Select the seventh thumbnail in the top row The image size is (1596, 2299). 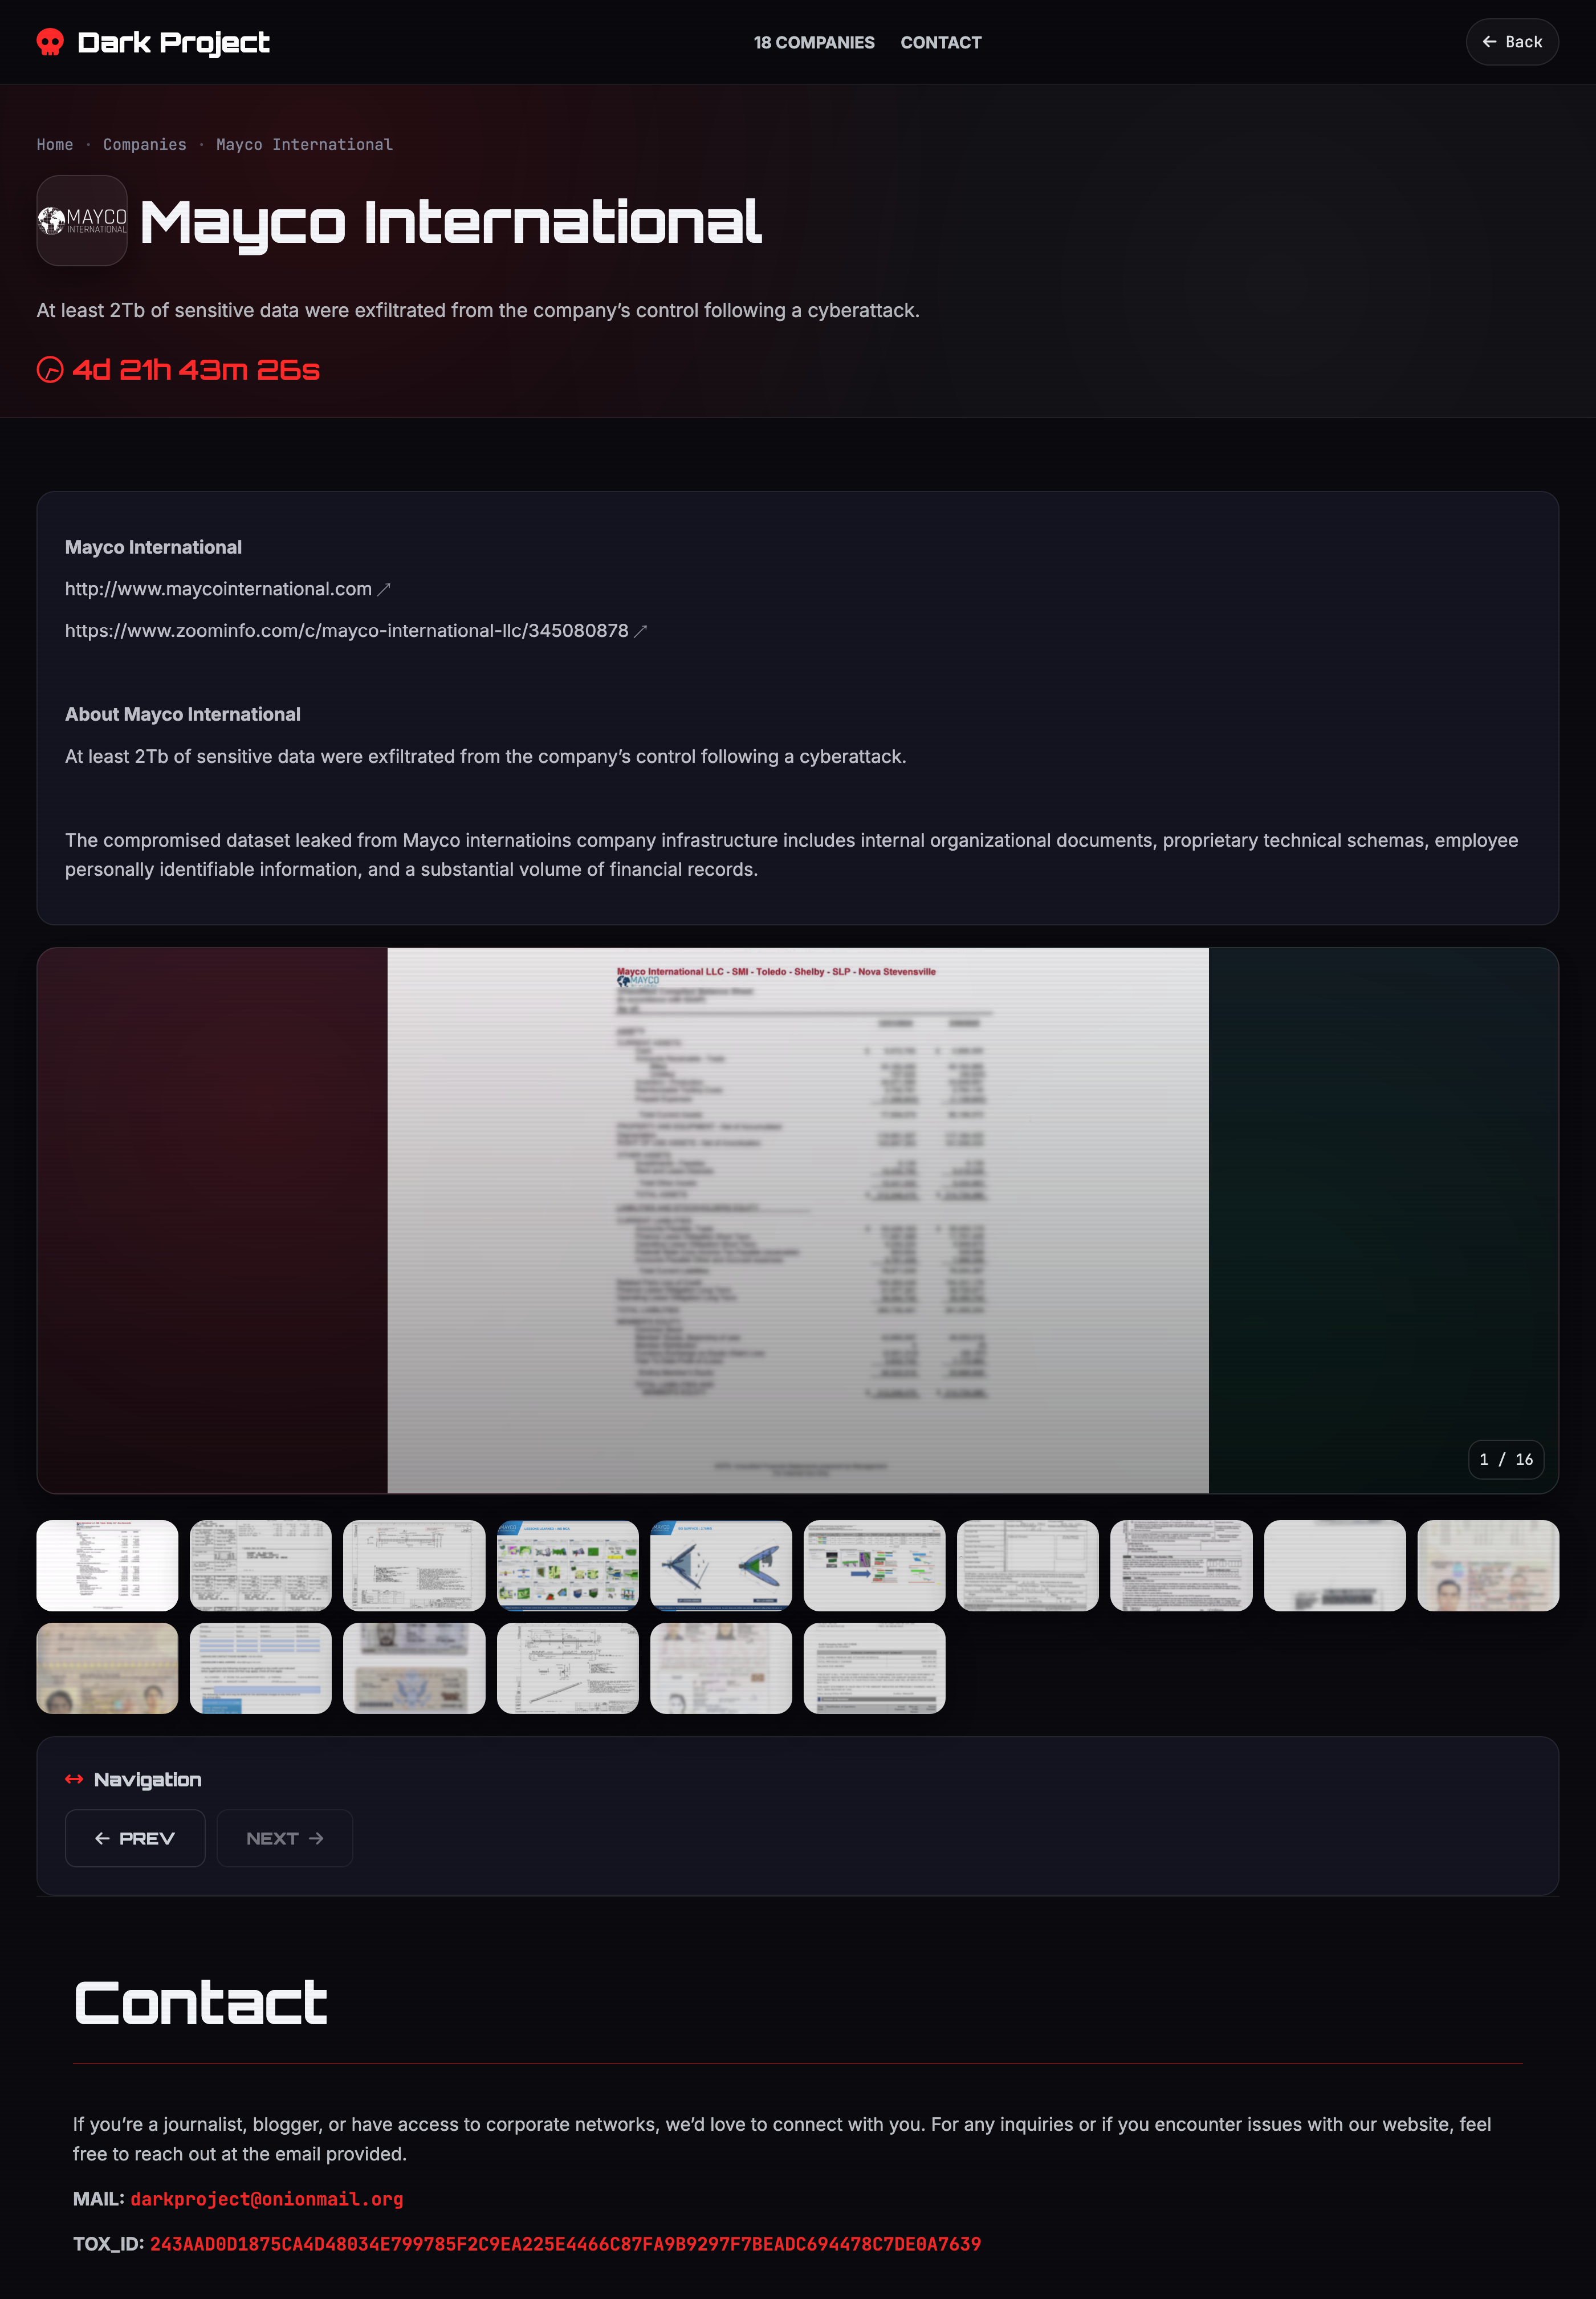(x=1028, y=1566)
